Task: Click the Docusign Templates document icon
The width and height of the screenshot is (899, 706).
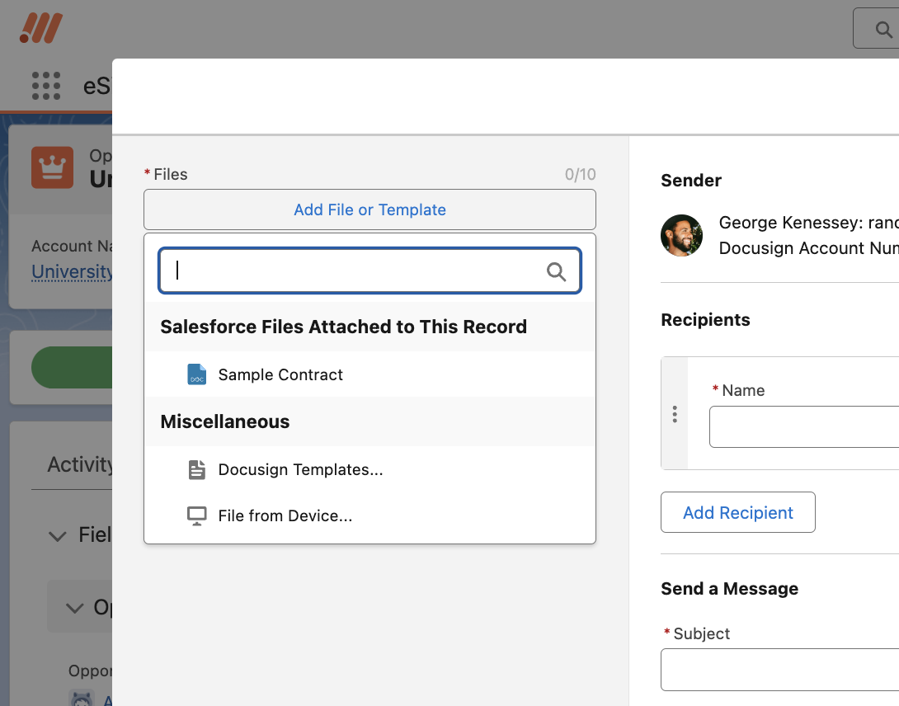Action: [x=196, y=469]
